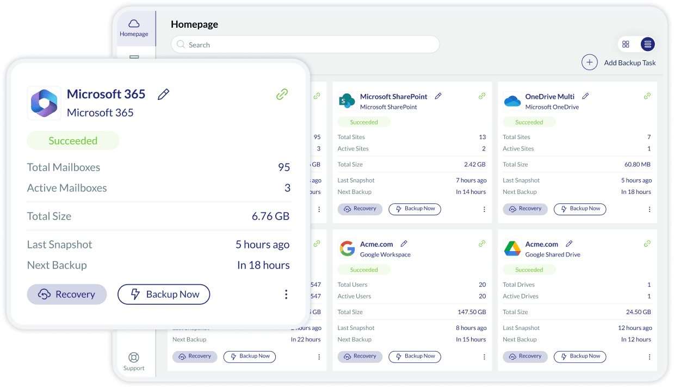Click Recovery on the Microsoft 365 card
The height and width of the screenshot is (388, 674).
click(67, 295)
